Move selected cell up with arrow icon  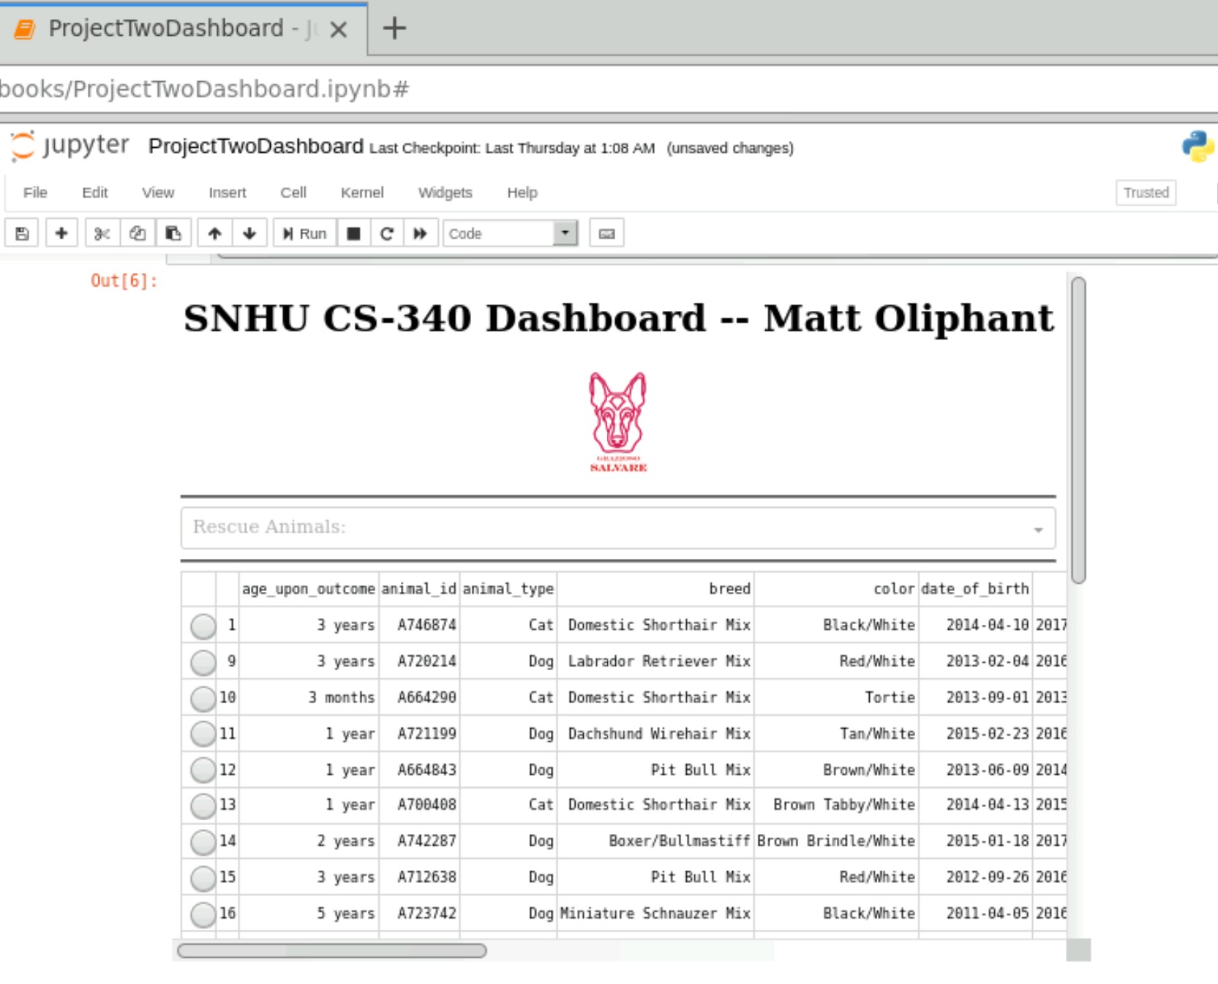214,233
